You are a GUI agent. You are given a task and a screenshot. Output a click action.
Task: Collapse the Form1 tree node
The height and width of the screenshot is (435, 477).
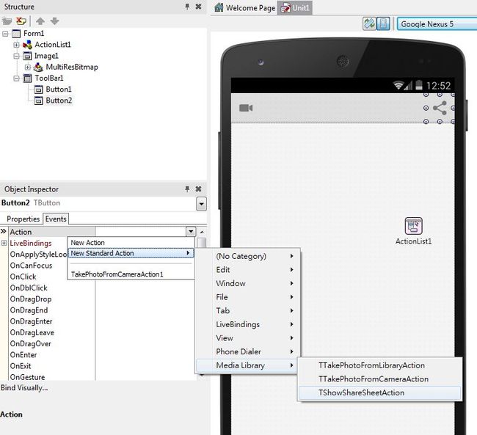5,34
